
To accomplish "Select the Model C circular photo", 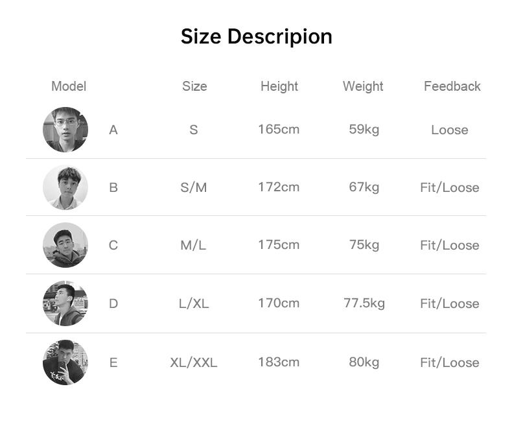I will coord(65,245).
